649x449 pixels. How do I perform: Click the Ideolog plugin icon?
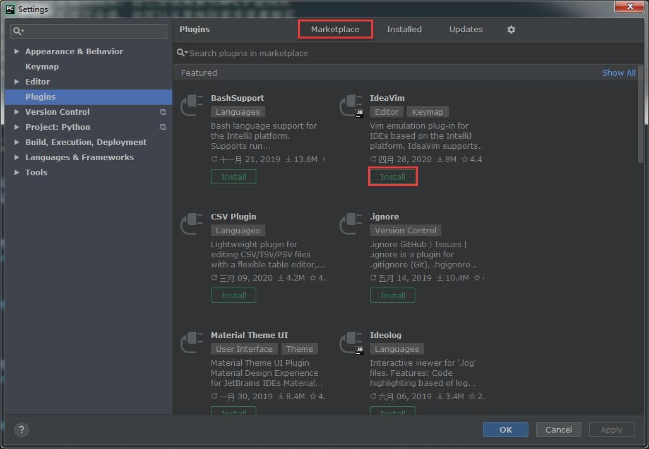pyautogui.click(x=351, y=343)
